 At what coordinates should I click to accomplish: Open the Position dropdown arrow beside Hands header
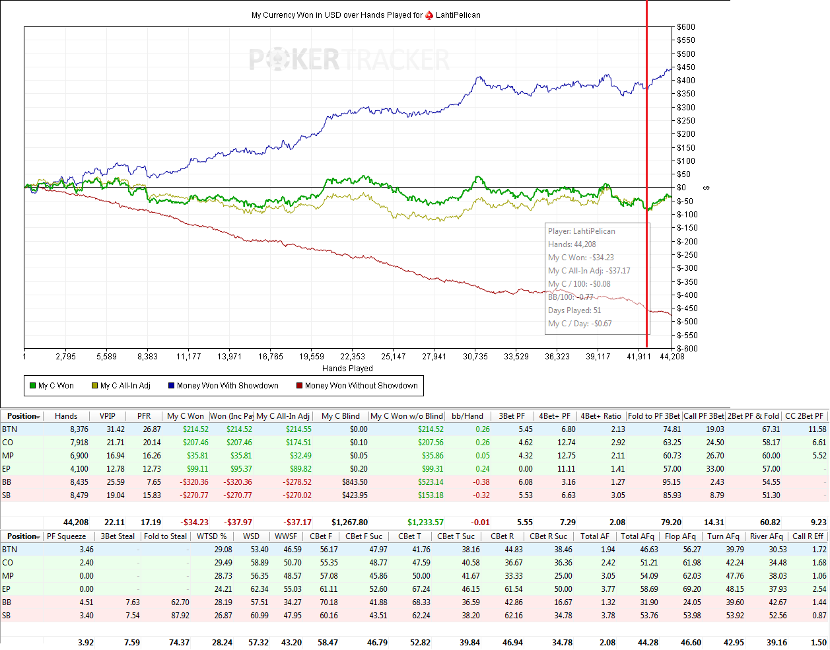tap(38, 417)
